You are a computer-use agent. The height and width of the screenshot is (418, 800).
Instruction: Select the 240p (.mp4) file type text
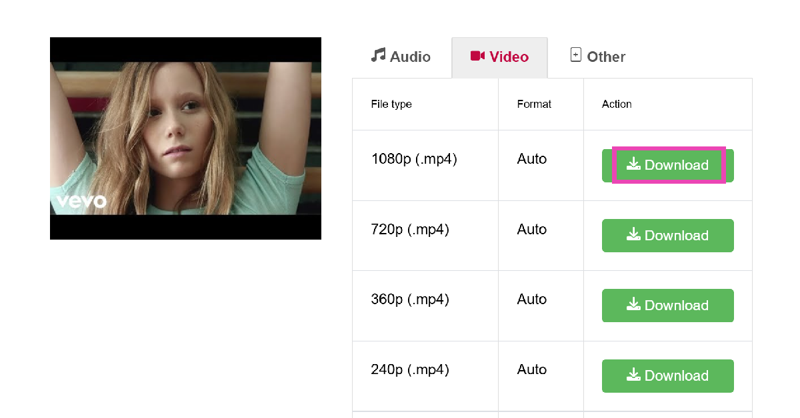tap(410, 369)
